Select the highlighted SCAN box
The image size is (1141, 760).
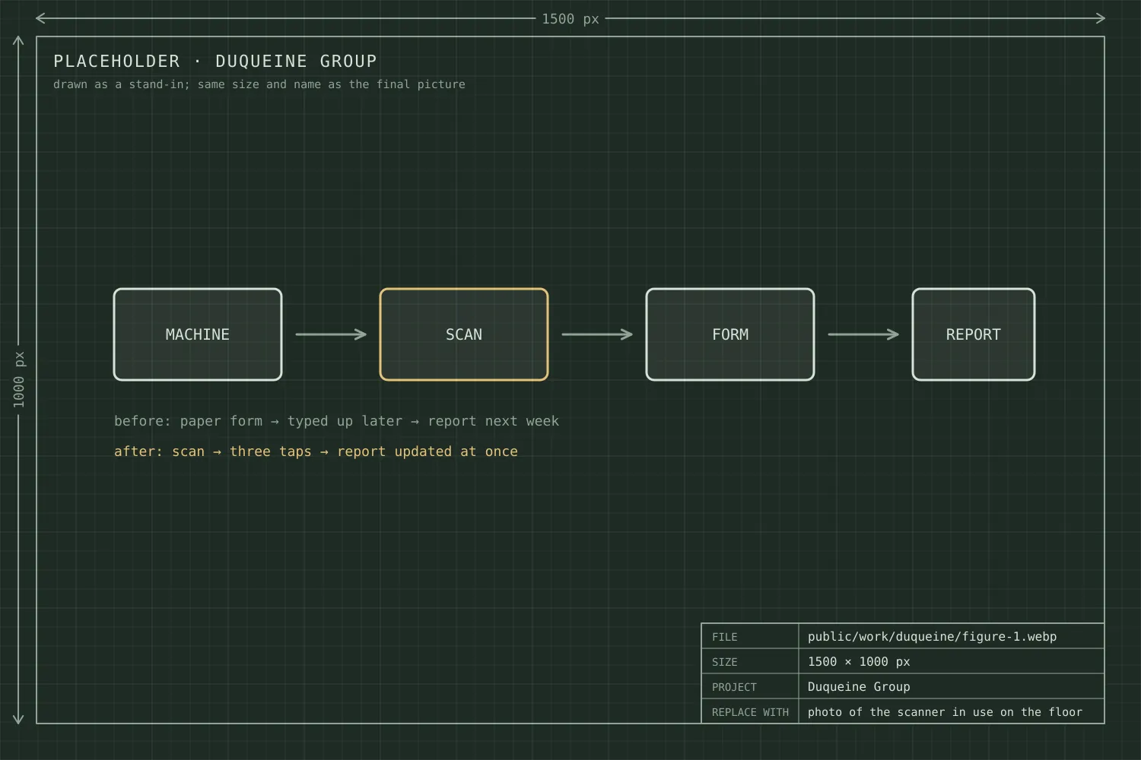pos(464,334)
